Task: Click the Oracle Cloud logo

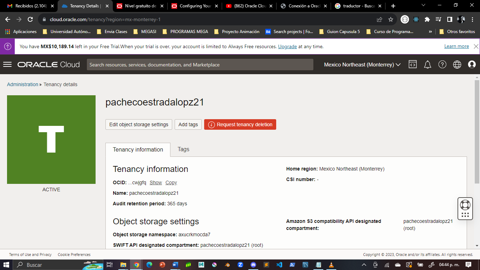Action: (x=48, y=65)
